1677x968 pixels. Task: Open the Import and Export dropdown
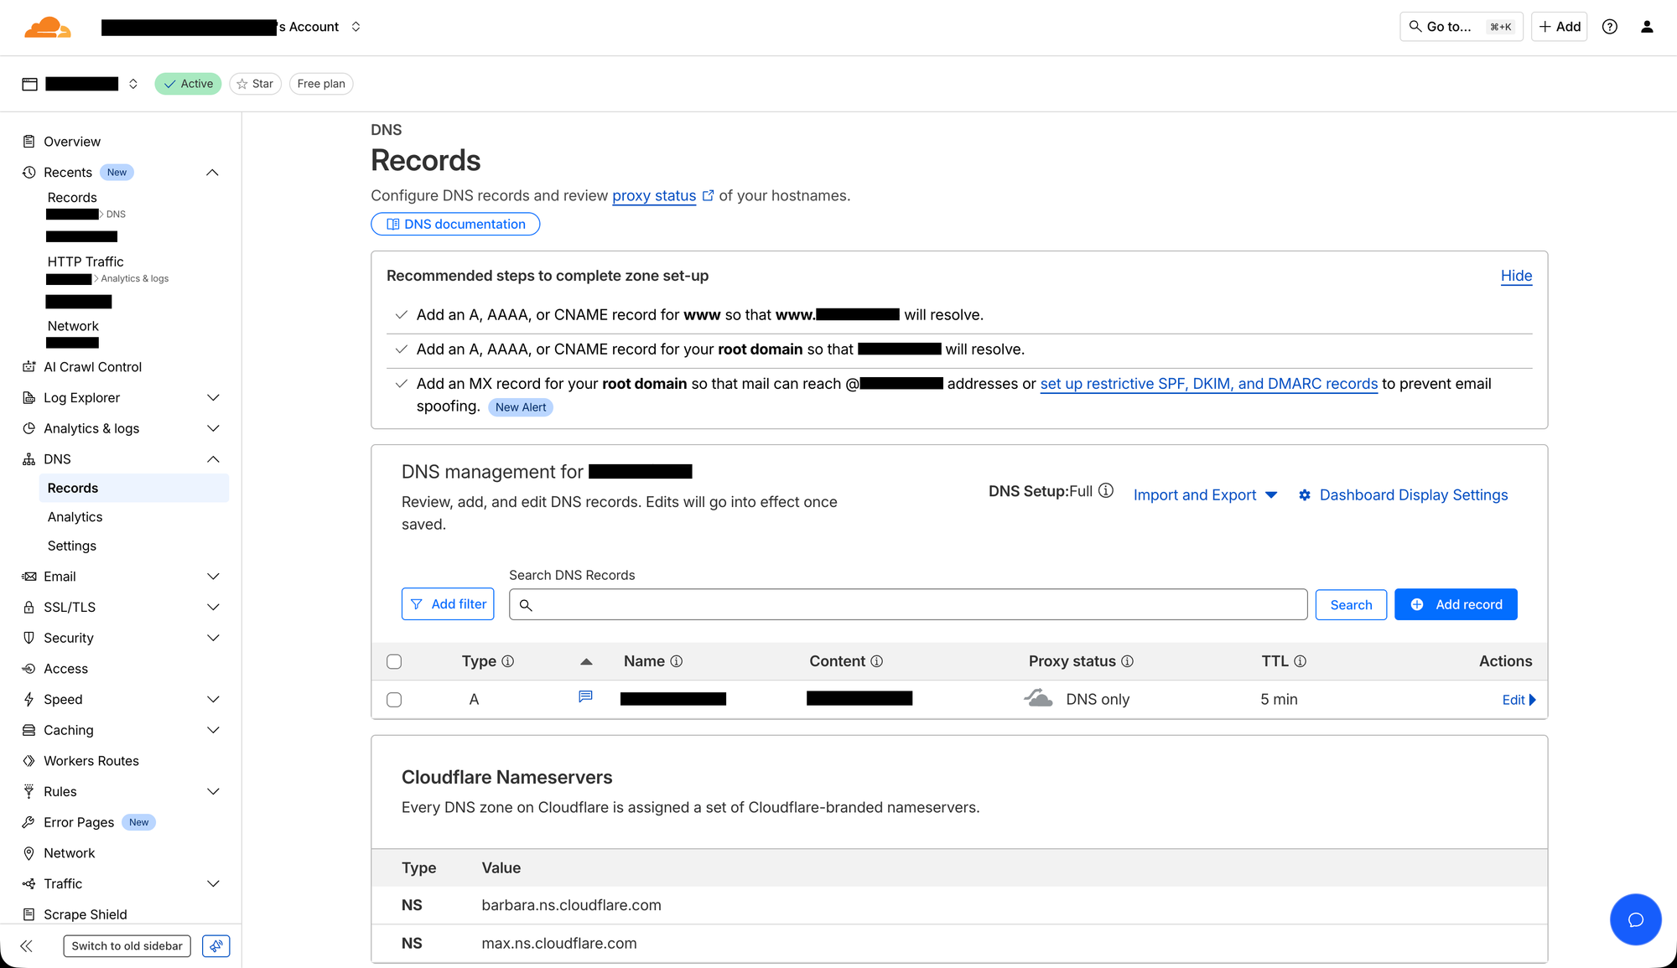point(1204,494)
